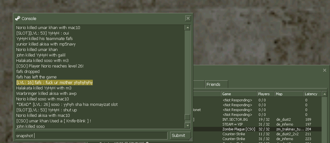Sort servers by the Players column
330x143 pixels.
point(265,94)
